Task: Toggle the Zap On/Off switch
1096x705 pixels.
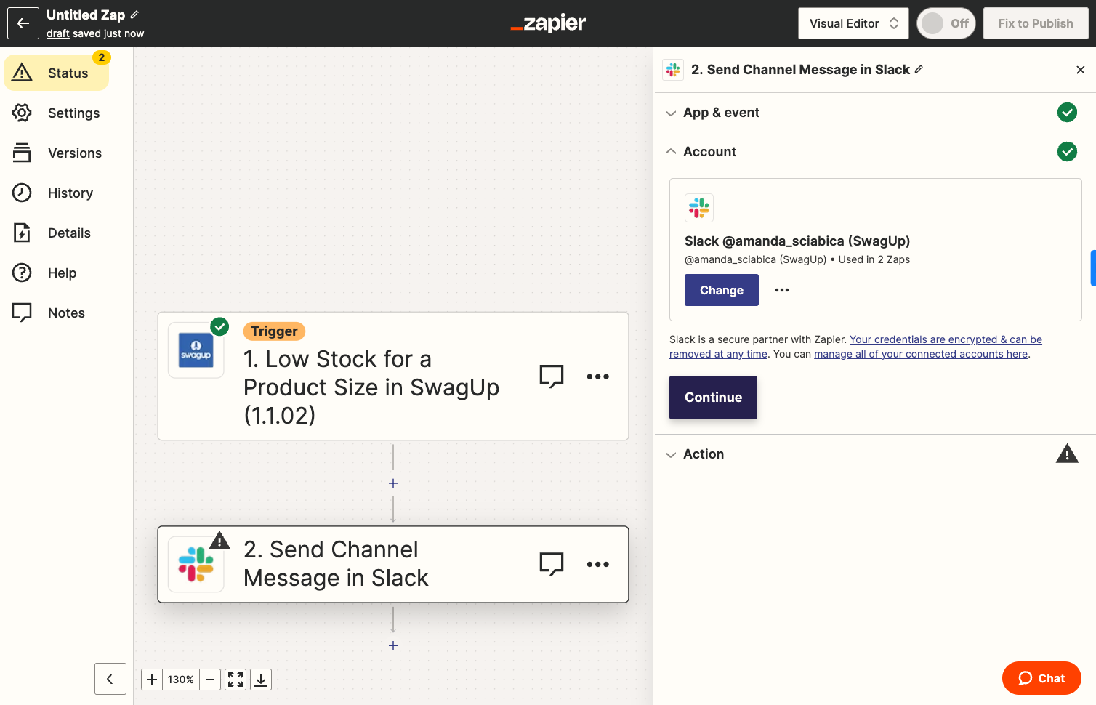Action: tap(946, 23)
